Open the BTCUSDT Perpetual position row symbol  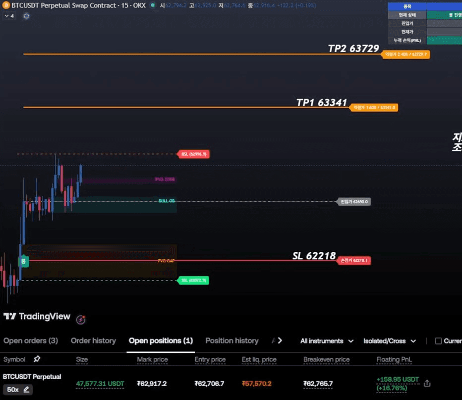[x=32, y=377]
